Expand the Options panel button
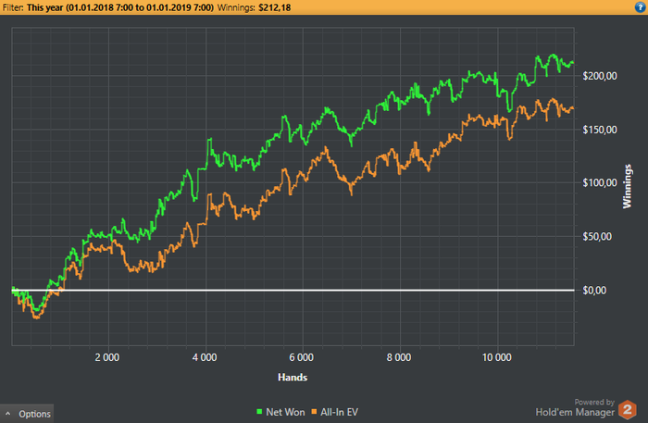648x423 pixels. [27, 414]
